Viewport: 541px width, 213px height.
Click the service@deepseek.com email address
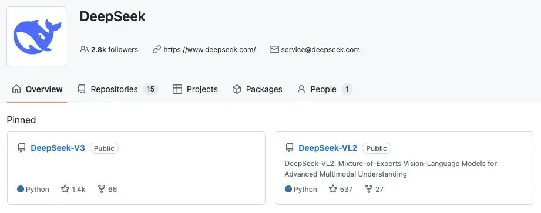(321, 50)
